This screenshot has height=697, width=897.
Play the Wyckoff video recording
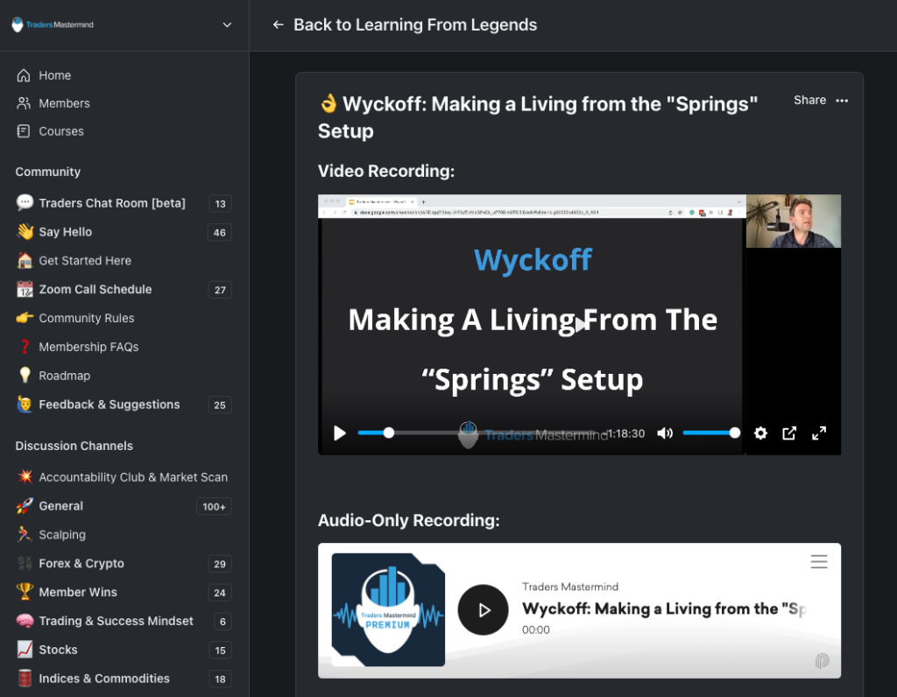pyautogui.click(x=339, y=433)
